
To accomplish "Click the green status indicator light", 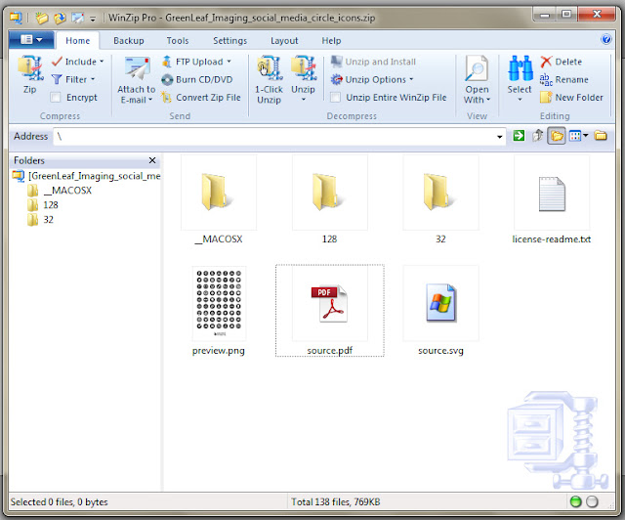I will 576,501.
